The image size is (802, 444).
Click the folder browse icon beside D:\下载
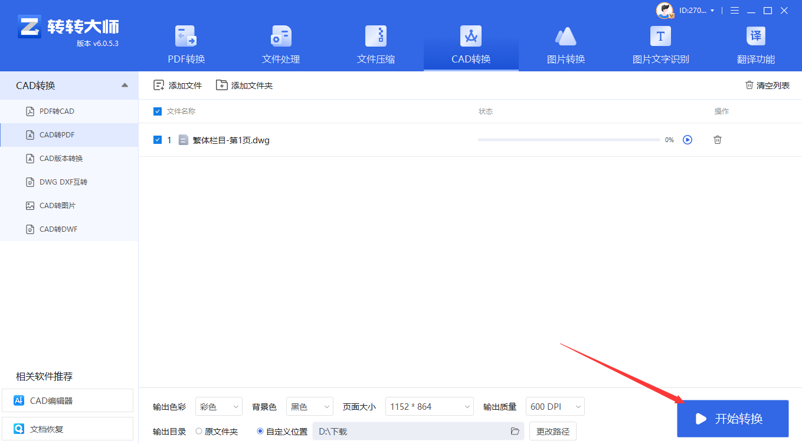(514, 431)
